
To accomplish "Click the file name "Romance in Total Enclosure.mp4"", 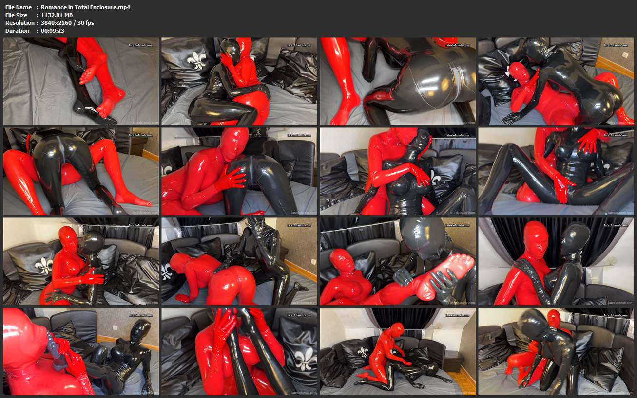I will pos(85,7).
